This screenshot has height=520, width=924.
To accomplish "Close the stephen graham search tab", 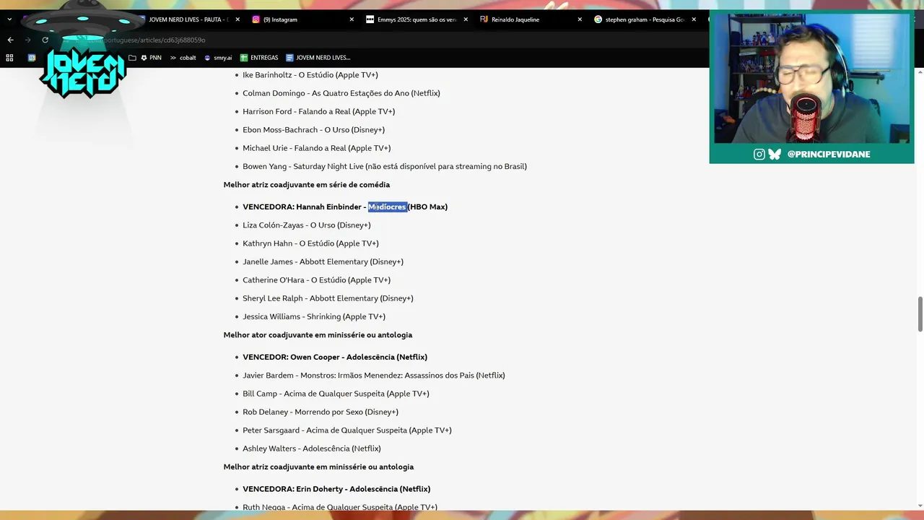I will 694,19.
